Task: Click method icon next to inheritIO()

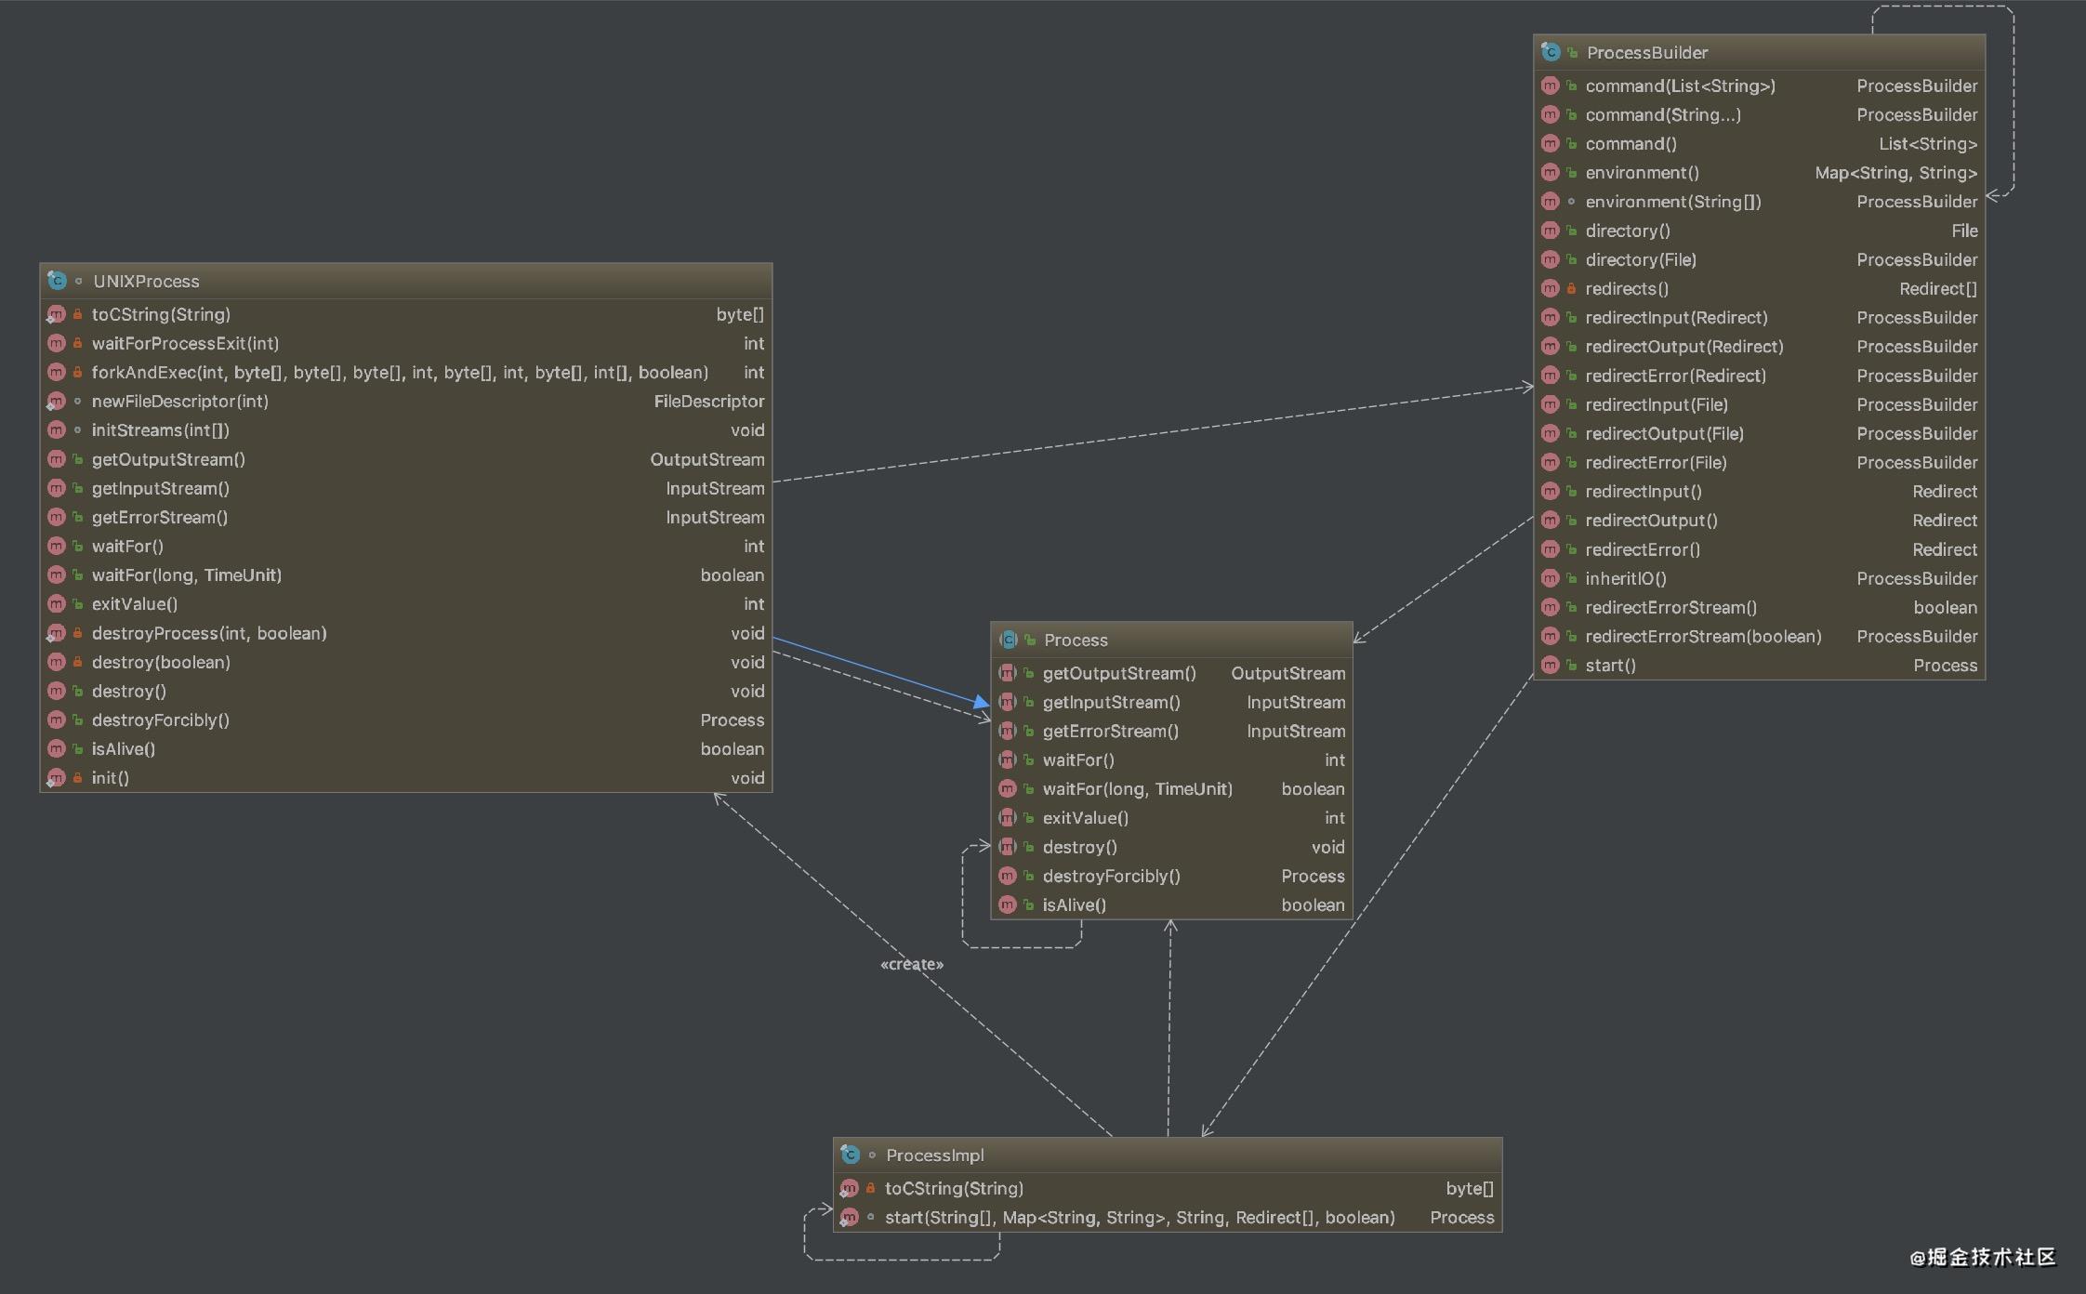Action: 1550,578
